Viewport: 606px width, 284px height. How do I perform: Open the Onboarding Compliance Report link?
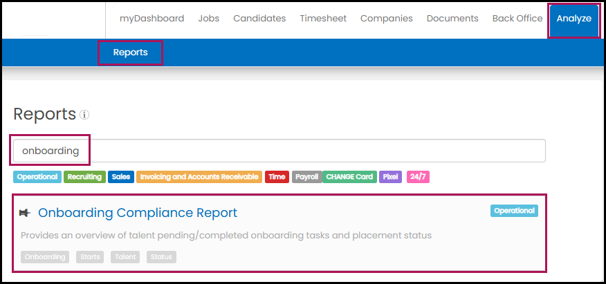click(x=138, y=213)
